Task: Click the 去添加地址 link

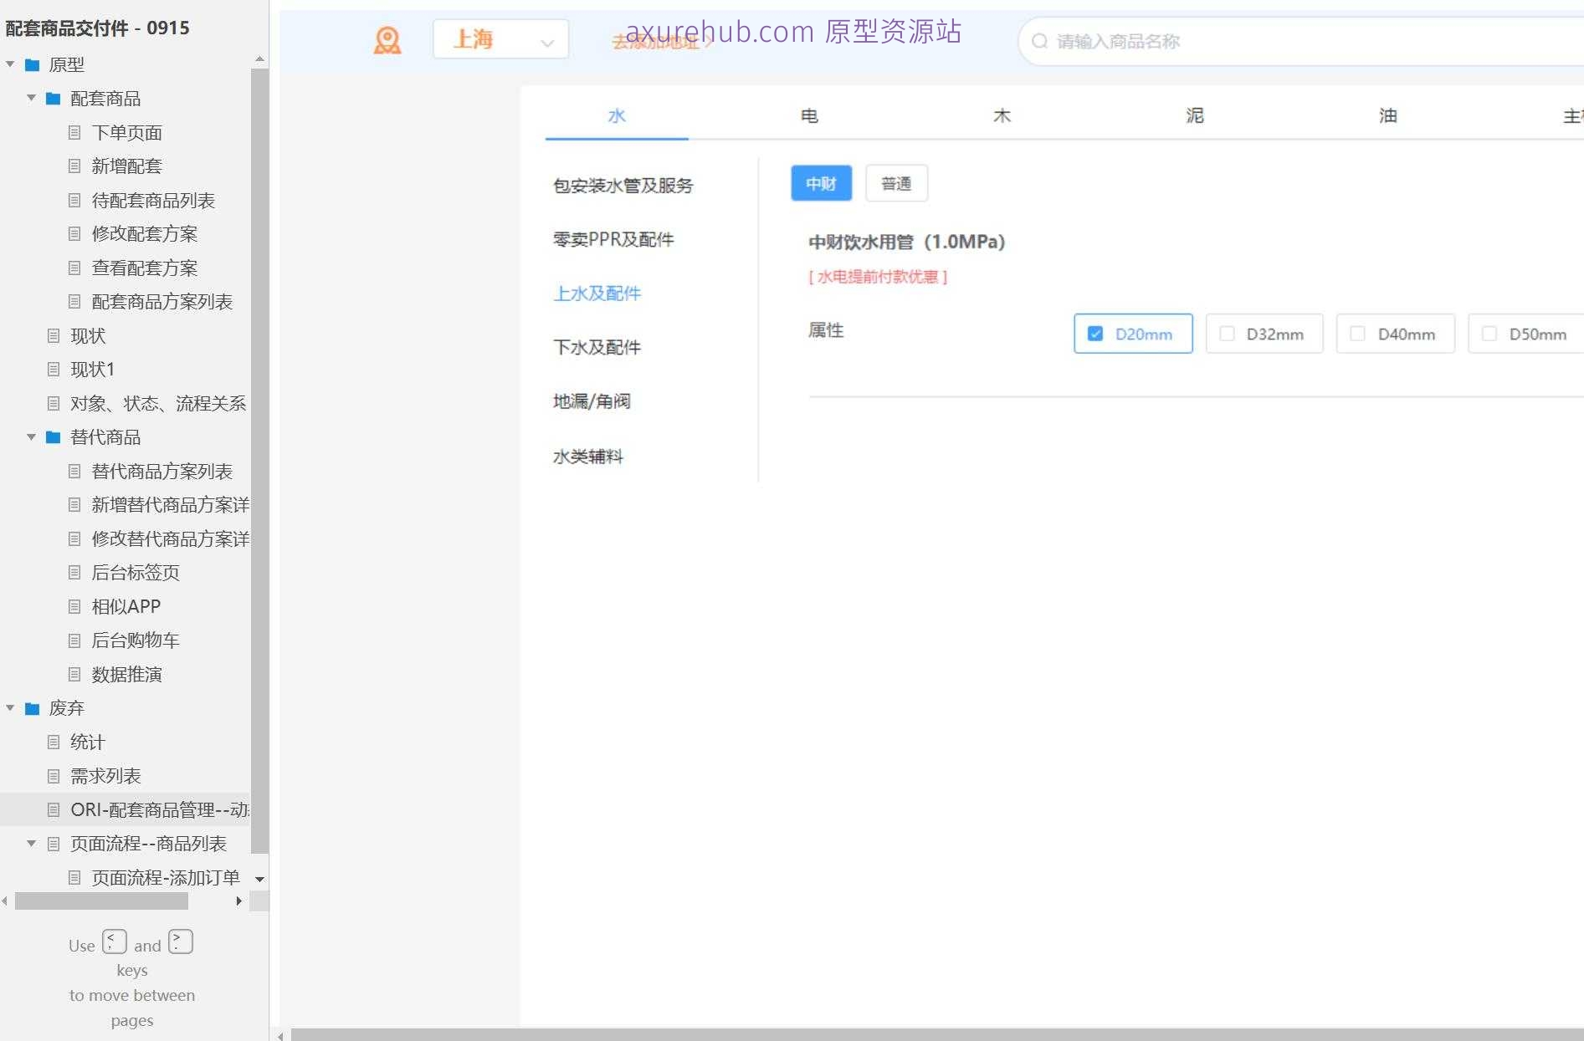Action: [658, 43]
